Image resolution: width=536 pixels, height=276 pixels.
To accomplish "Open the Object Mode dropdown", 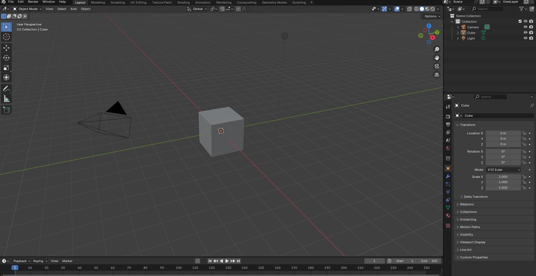I will 27,9.
